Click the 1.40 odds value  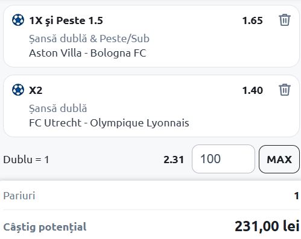[252, 90]
